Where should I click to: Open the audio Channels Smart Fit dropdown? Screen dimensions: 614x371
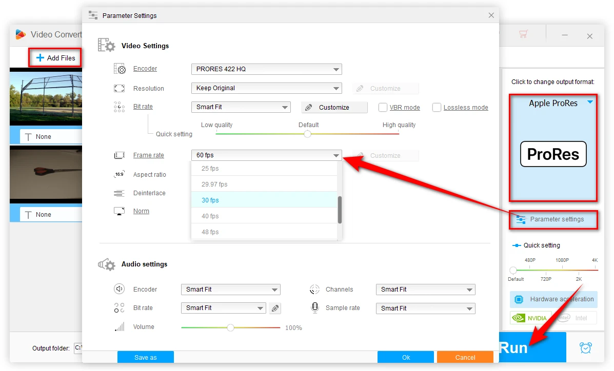(x=425, y=290)
